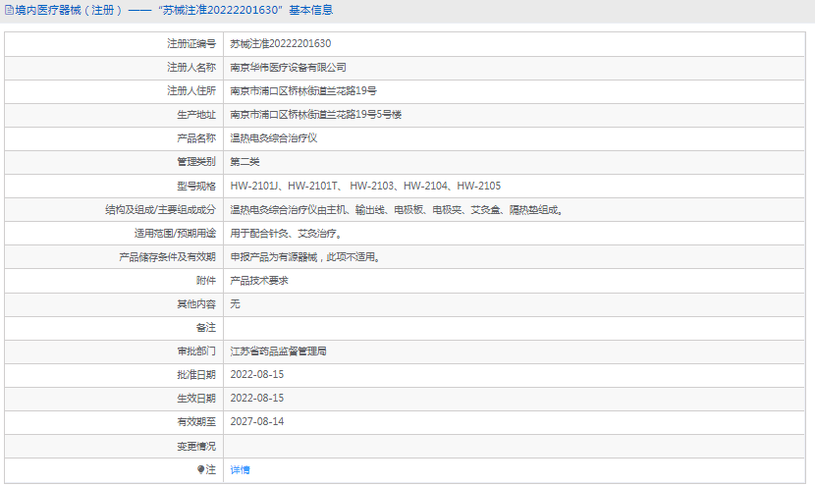
Task: Click the 有效期至 row label
Action: [196, 421]
